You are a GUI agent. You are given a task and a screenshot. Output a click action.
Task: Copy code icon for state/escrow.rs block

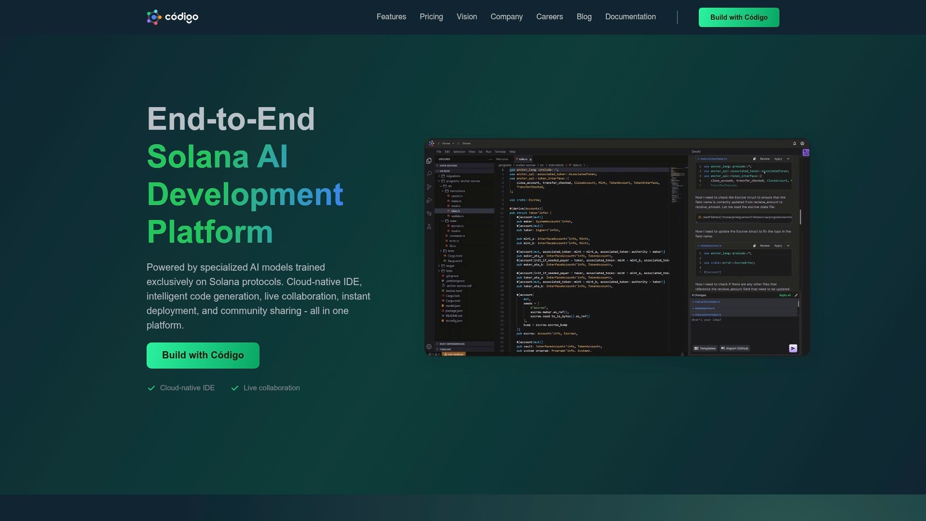coord(754,246)
